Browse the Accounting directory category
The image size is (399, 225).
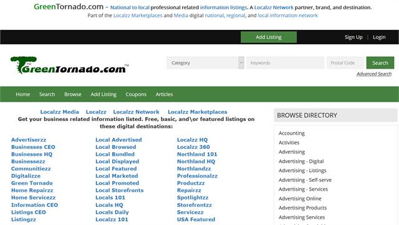(x=292, y=133)
